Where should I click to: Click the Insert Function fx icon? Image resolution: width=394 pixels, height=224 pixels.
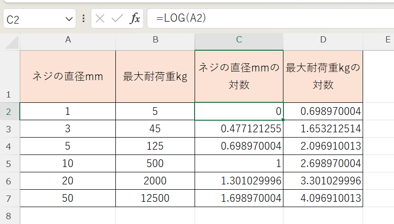[x=135, y=19]
